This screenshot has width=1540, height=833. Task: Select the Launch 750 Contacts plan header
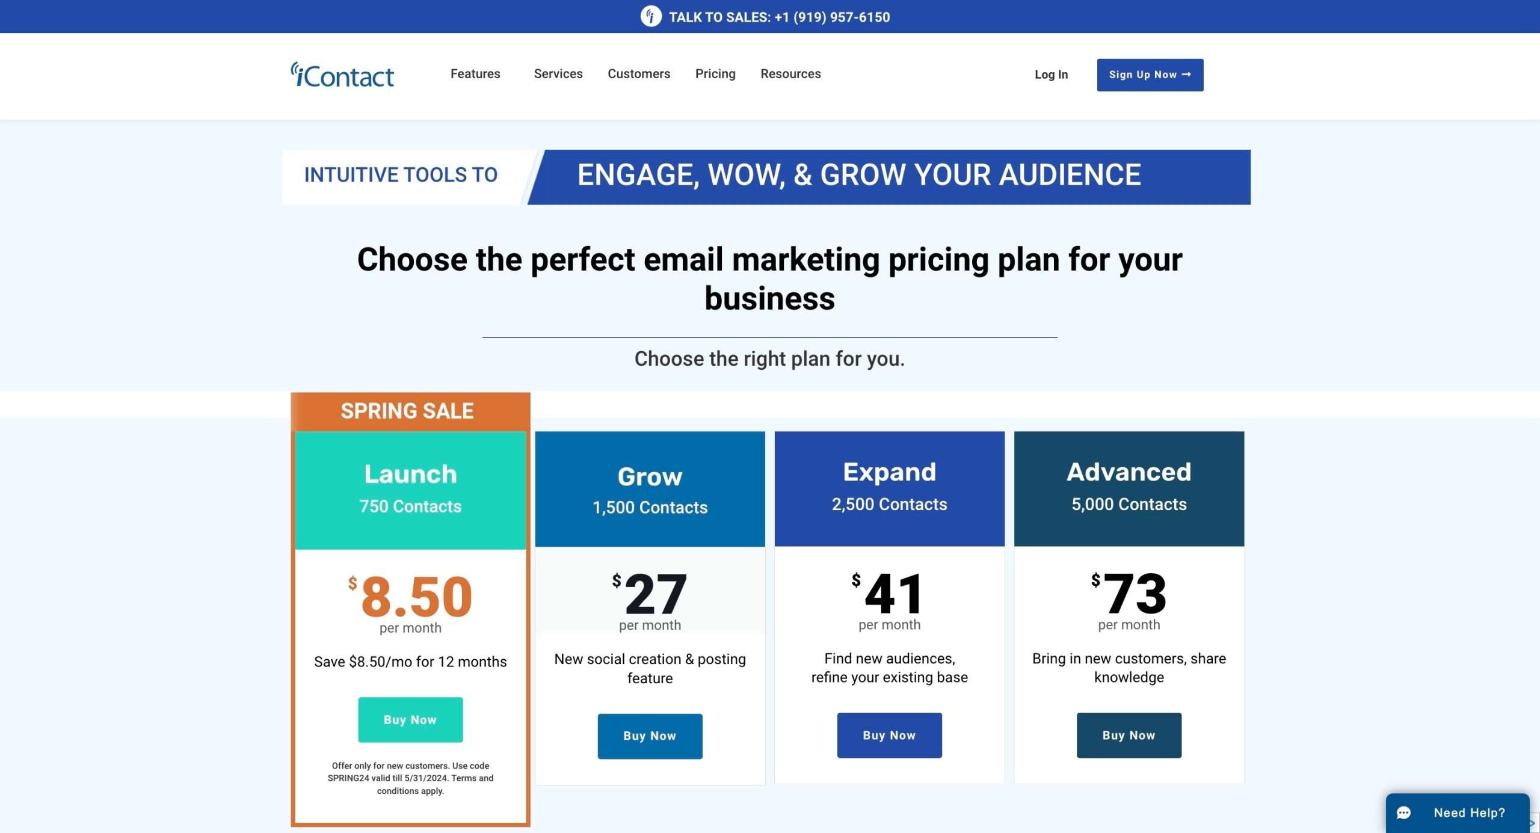tap(410, 490)
